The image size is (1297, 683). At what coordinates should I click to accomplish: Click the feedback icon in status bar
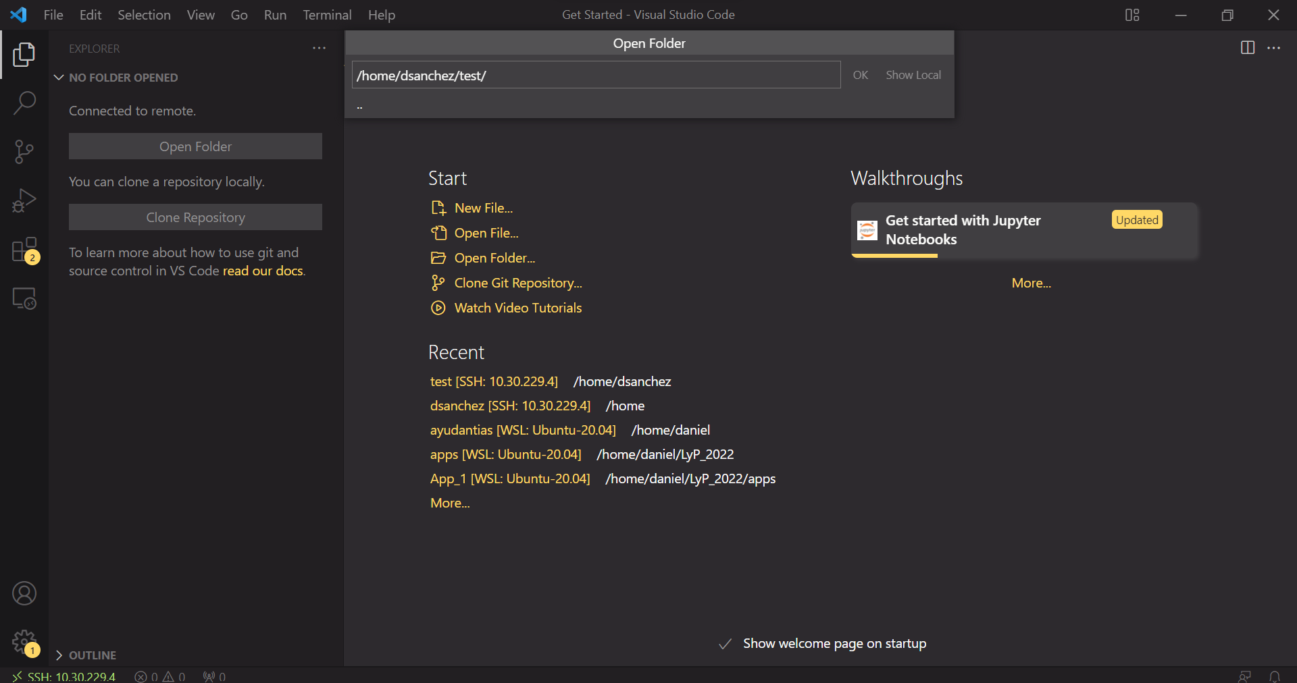tap(1245, 676)
